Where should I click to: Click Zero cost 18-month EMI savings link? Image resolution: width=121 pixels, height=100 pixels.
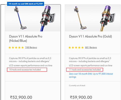(91, 75)
